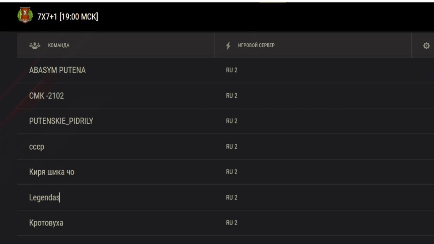
Task: Open table settings via gear icon
Action: (426, 46)
